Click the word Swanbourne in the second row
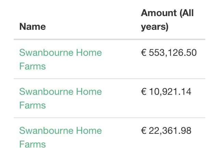Screen dimensions: 219x154 (46, 92)
